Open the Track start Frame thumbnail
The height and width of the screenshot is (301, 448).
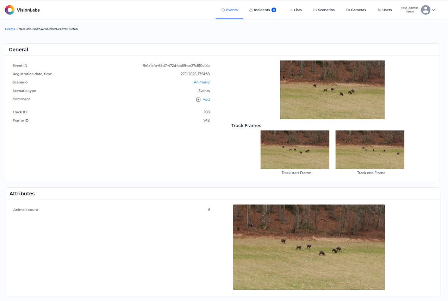pyautogui.click(x=295, y=150)
